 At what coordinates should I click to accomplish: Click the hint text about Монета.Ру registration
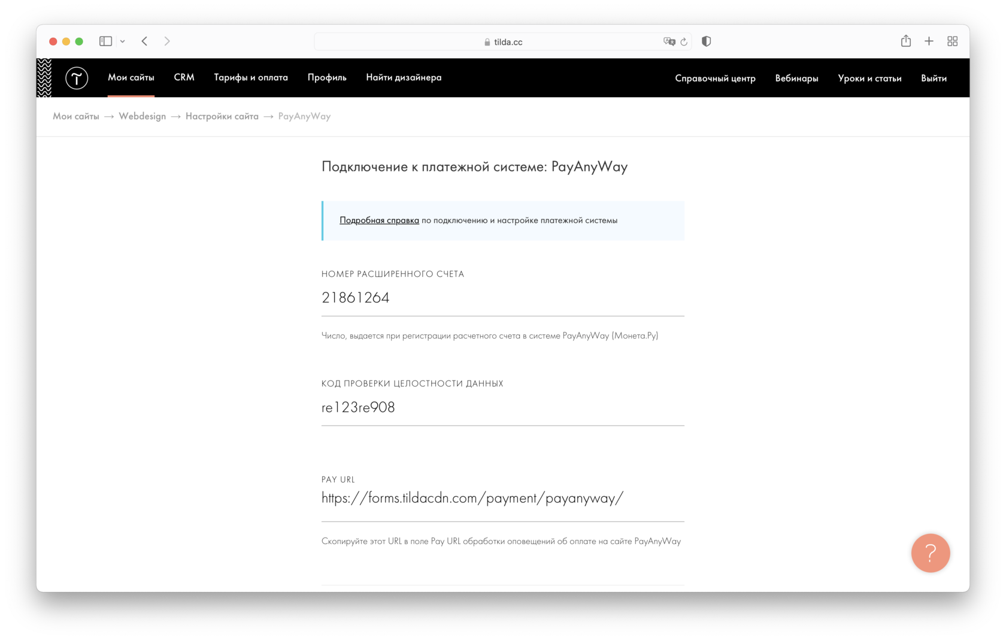pos(490,336)
